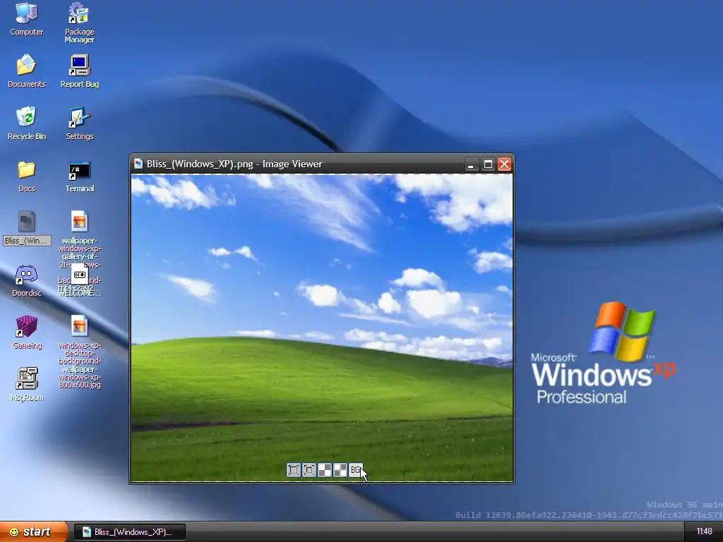Select the Bliss_(Win... file on desktop
This screenshot has width=723, height=542.
pos(27,228)
